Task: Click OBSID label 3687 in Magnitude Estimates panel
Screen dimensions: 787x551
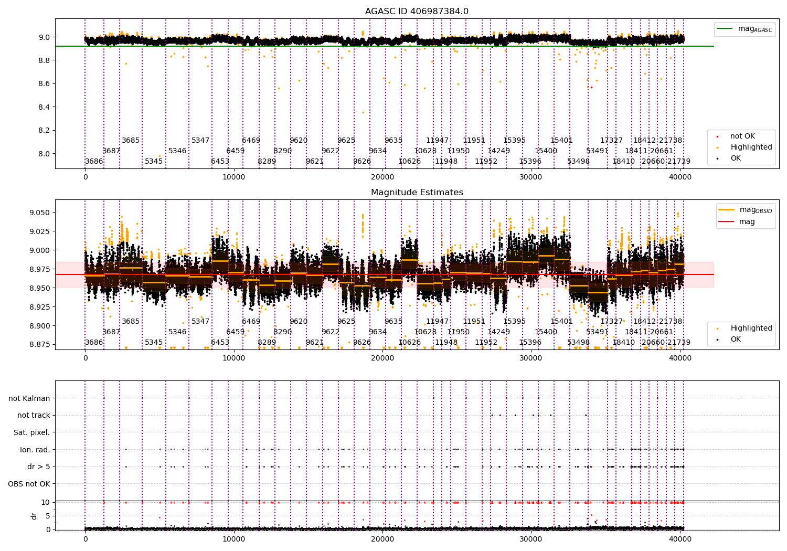Action: [111, 332]
